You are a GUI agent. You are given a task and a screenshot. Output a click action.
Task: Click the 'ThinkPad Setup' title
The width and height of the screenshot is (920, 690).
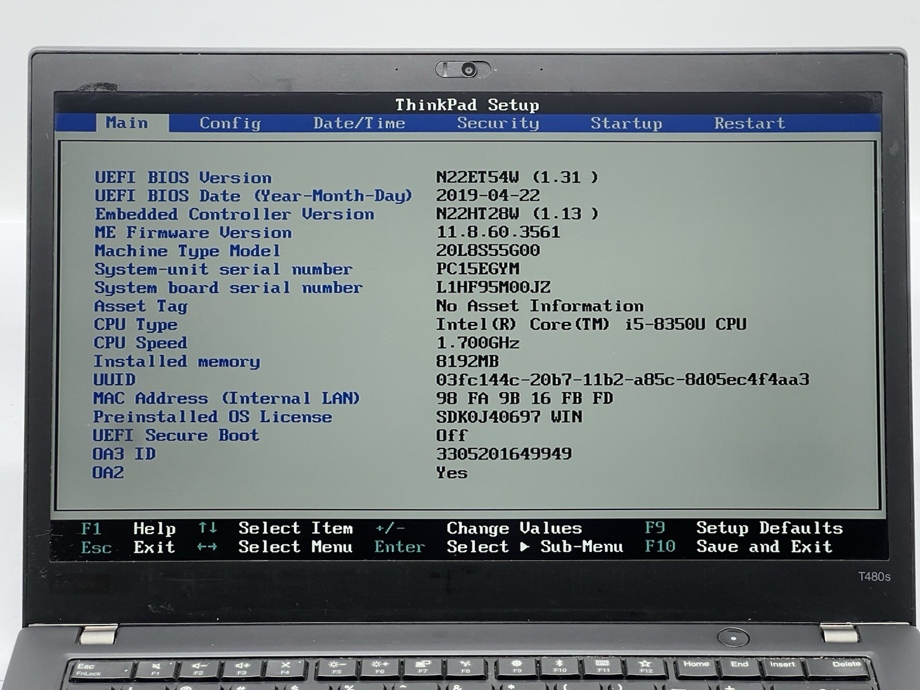[467, 105]
